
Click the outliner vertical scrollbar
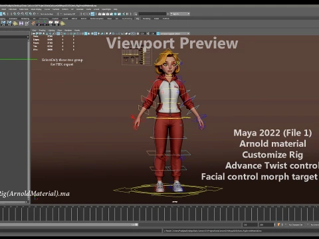point(28,119)
